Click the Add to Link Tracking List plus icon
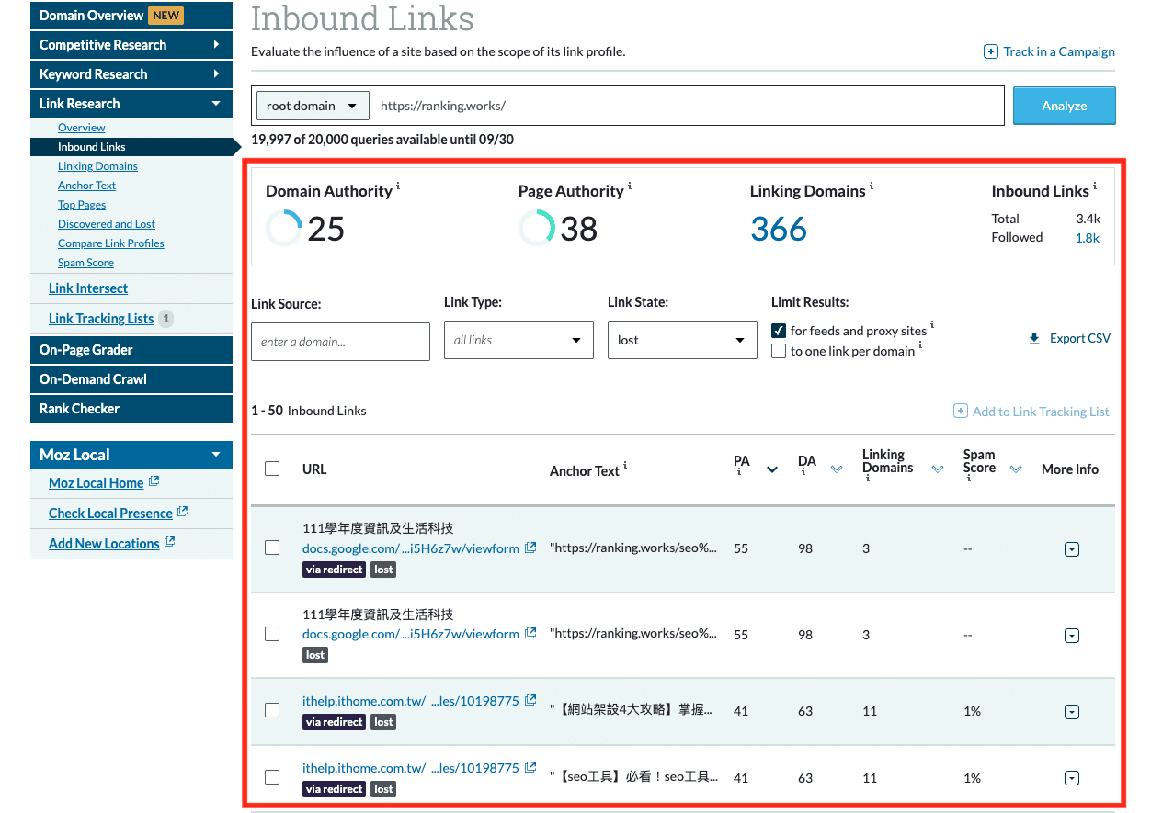Image resolution: width=1151 pixels, height=813 pixels. click(961, 412)
